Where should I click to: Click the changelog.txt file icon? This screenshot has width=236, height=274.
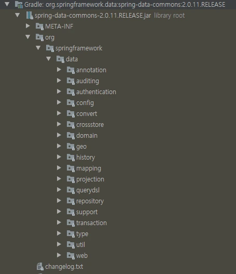click(x=40, y=267)
